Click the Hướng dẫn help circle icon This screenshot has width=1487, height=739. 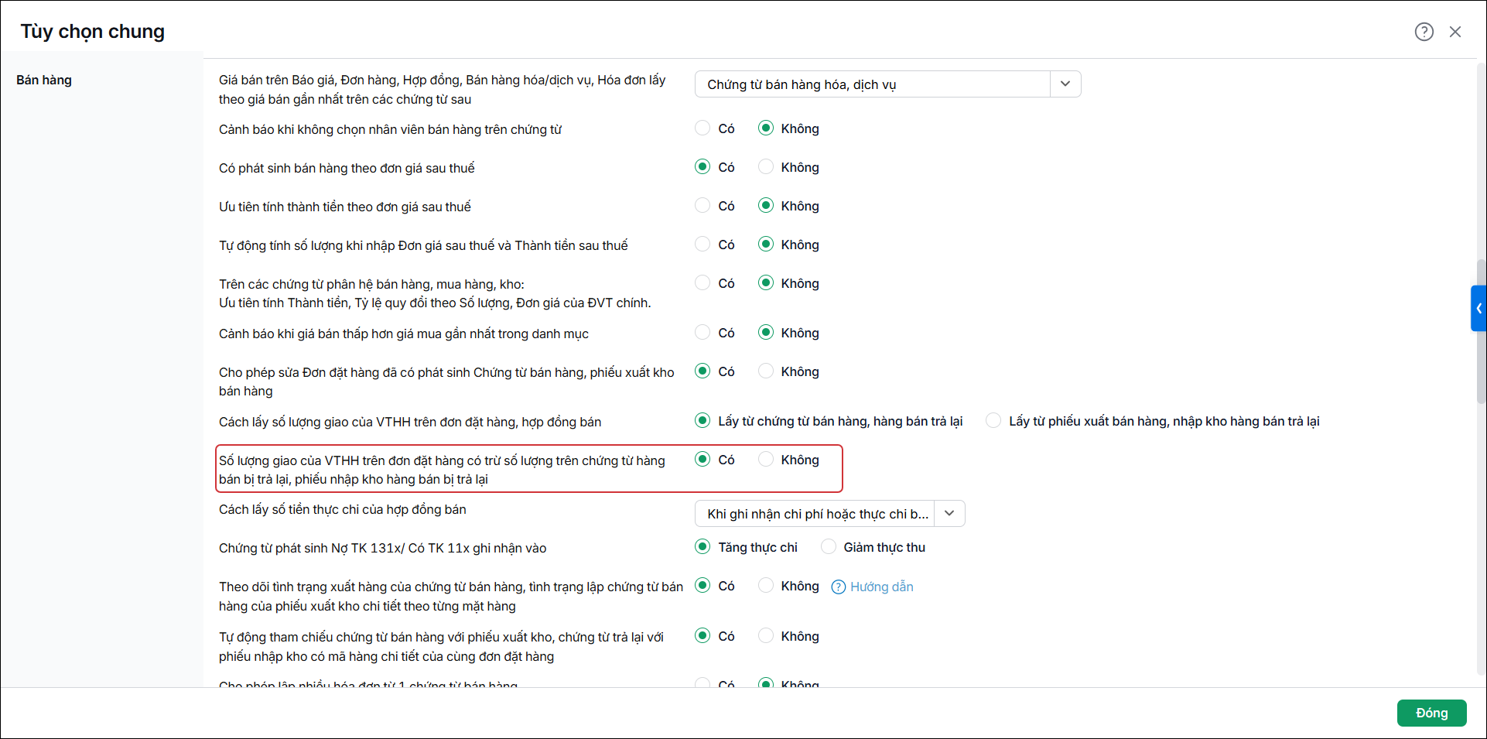(x=838, y=587)
